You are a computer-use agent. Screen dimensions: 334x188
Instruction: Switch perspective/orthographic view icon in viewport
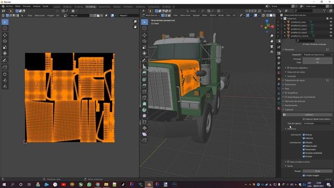point(271,52)
